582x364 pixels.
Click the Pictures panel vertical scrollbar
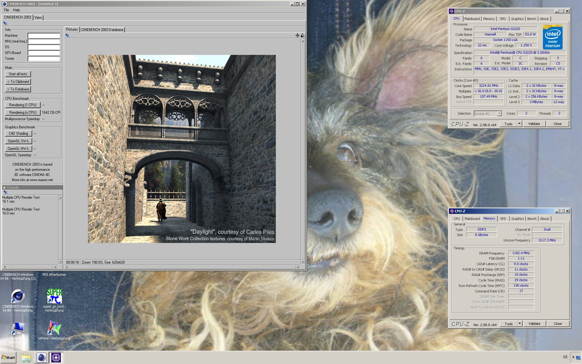(303, 151)
